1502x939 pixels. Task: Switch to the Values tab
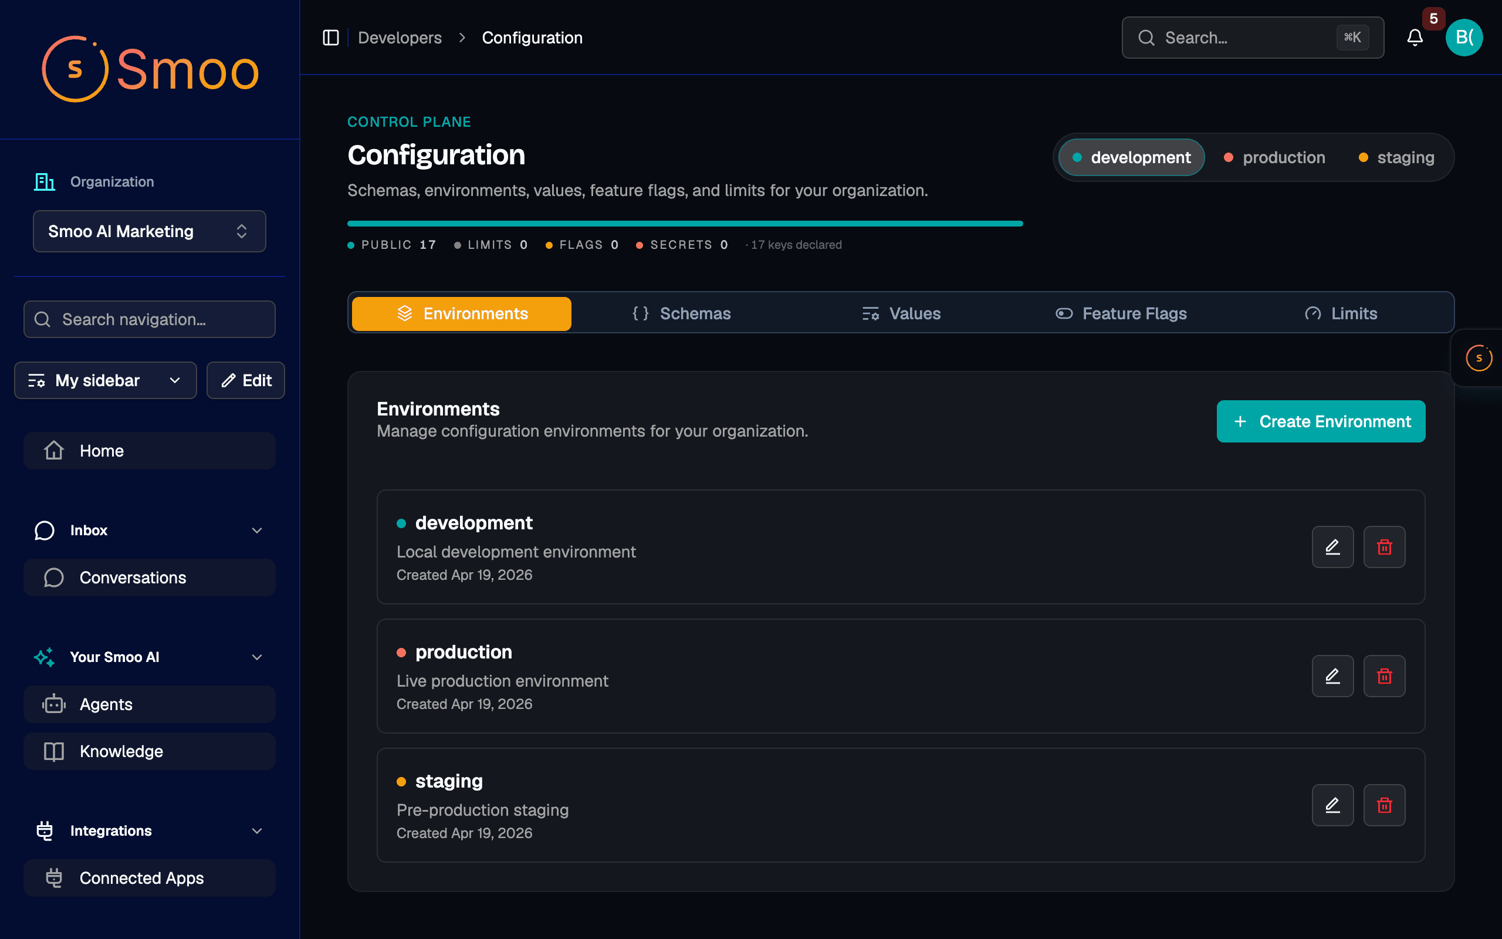coord(901,313)
